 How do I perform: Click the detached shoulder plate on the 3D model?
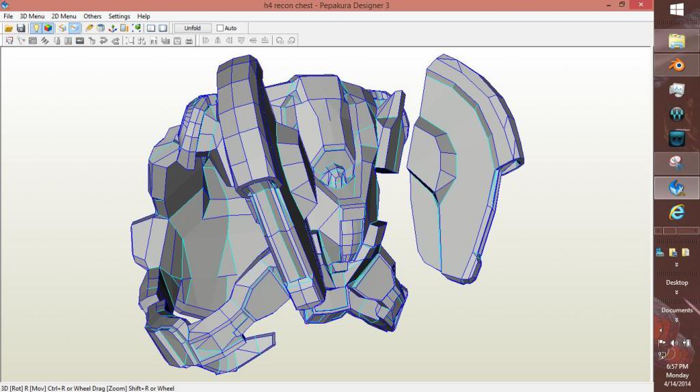[464, 169]
